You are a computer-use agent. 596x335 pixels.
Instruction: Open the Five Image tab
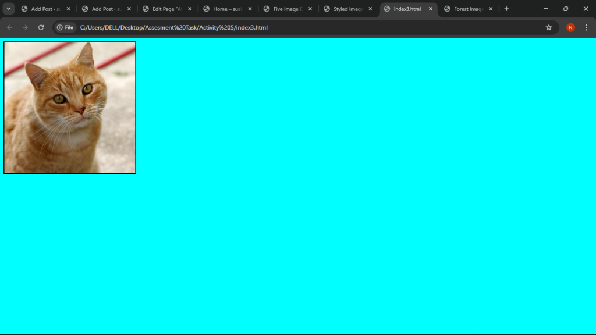[x=287, y=9]
